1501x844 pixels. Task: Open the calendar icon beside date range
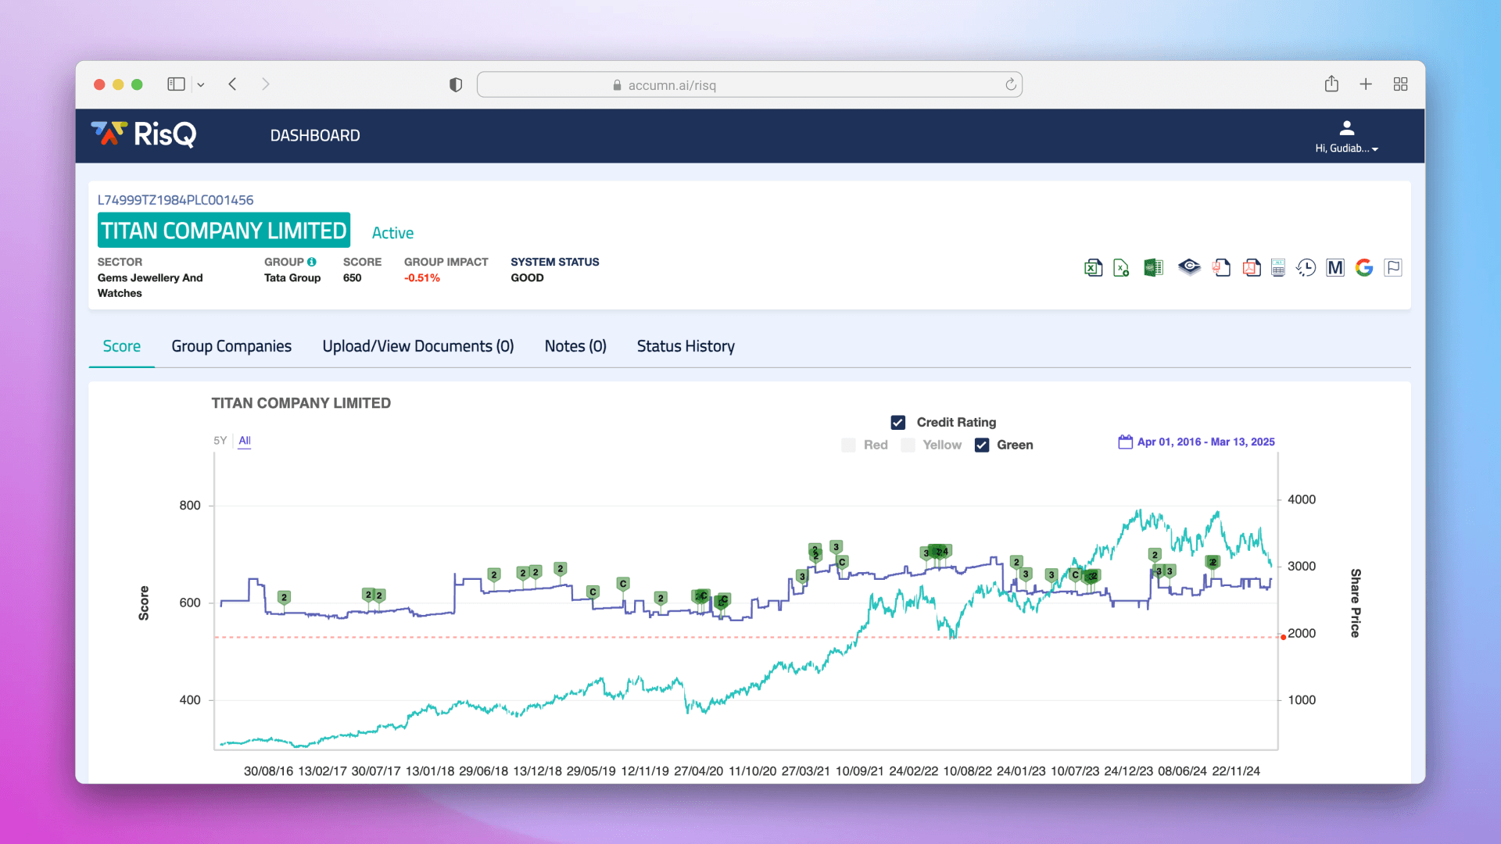pos(1125,442)
